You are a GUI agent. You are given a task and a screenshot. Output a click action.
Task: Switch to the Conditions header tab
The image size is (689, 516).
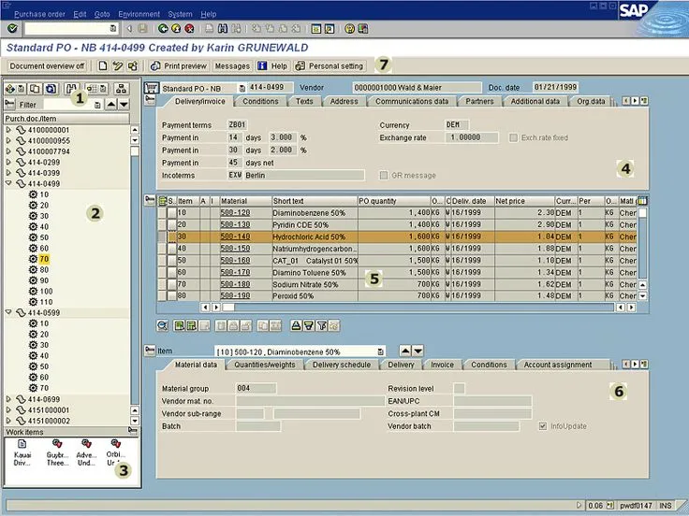[260, 101]
